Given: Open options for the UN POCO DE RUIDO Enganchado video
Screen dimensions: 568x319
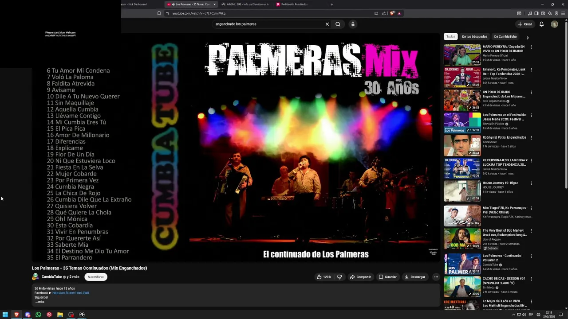Looking at the screenshot, I should coord(531,92).
